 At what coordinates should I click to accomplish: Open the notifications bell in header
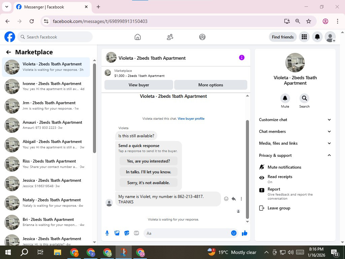(317, 37)
